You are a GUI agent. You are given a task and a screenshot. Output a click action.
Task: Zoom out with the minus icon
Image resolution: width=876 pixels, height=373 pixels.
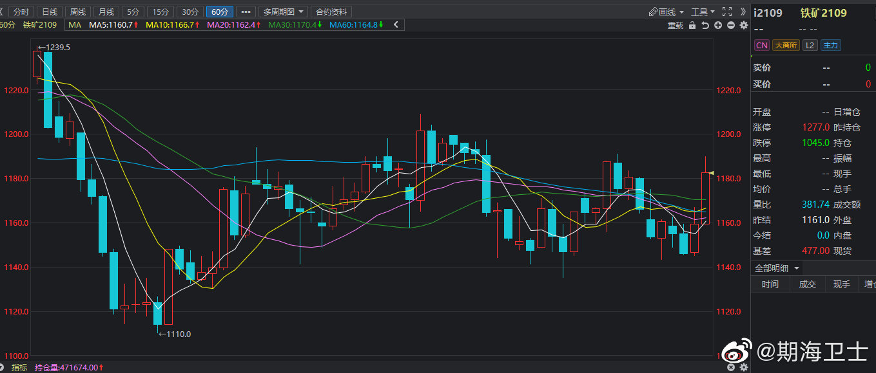pos(731,25)
